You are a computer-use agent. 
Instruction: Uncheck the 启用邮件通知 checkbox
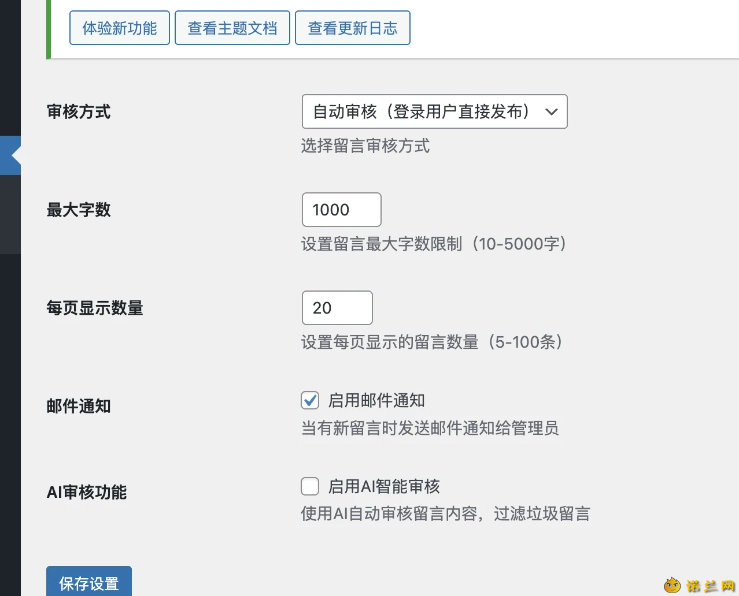click(x=310, y=400)
